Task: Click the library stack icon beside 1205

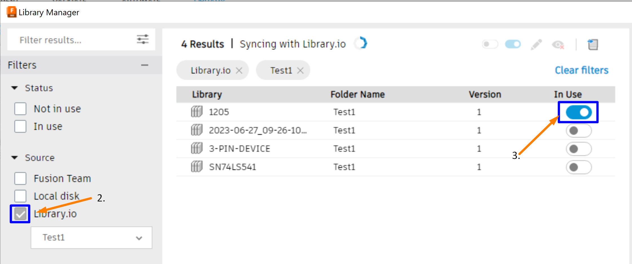Action: [x=196, y=112]
